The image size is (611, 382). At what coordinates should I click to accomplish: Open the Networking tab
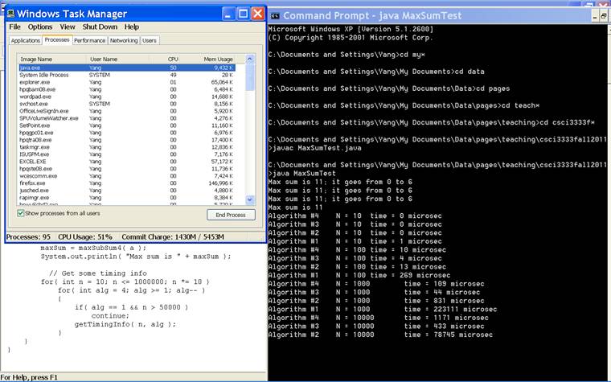(x=123, y=40)
